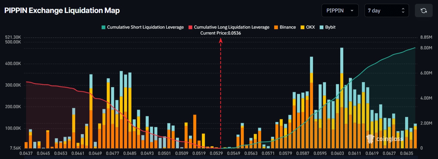
Task: Click the red current price arrowhead
Action: [x=221, y=41]
